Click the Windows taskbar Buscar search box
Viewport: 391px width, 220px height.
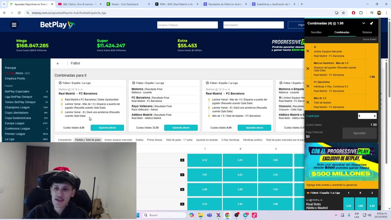tap(164, 215)
